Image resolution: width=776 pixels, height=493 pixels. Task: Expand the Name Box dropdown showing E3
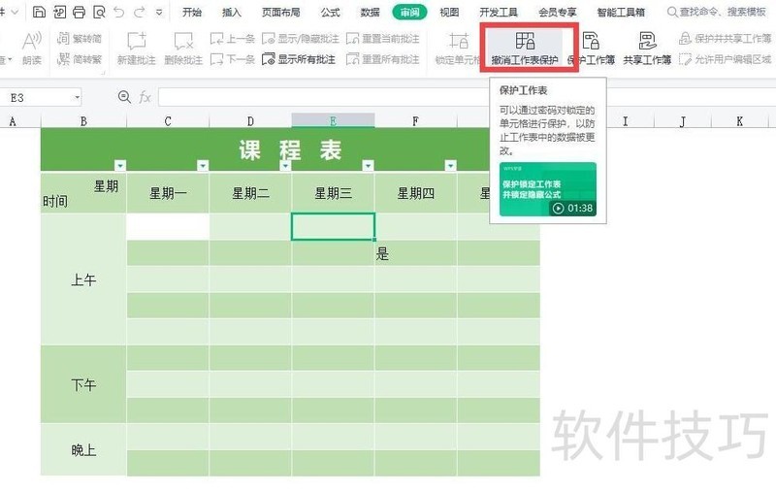coord(77,97)
